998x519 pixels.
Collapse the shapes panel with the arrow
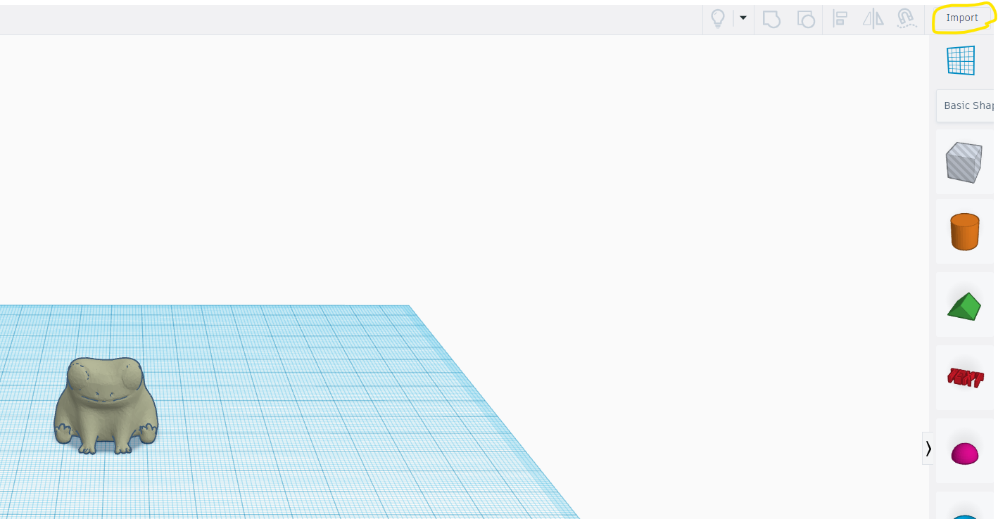[x=928, y=449]
